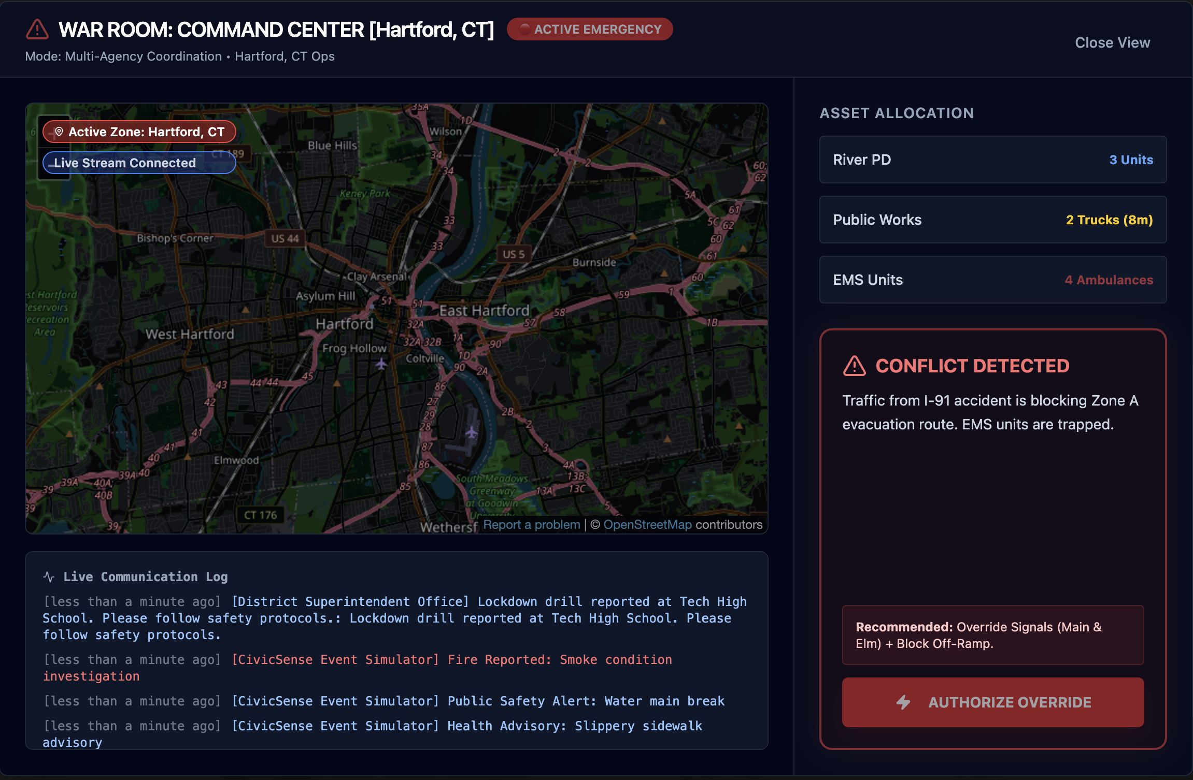Click Close View
1193x780 pixels.
[x=1112, y=42]
